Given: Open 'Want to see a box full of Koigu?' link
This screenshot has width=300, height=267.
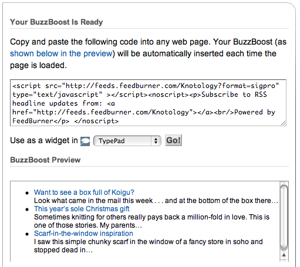Looking at the screenshot, I should point(84,192).
